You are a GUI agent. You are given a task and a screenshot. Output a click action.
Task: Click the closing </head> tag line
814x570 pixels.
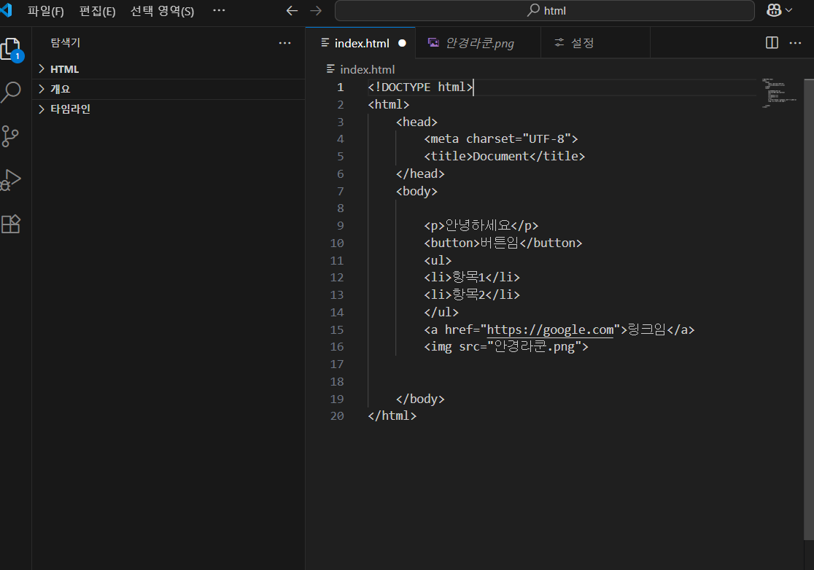coord(420,173)
